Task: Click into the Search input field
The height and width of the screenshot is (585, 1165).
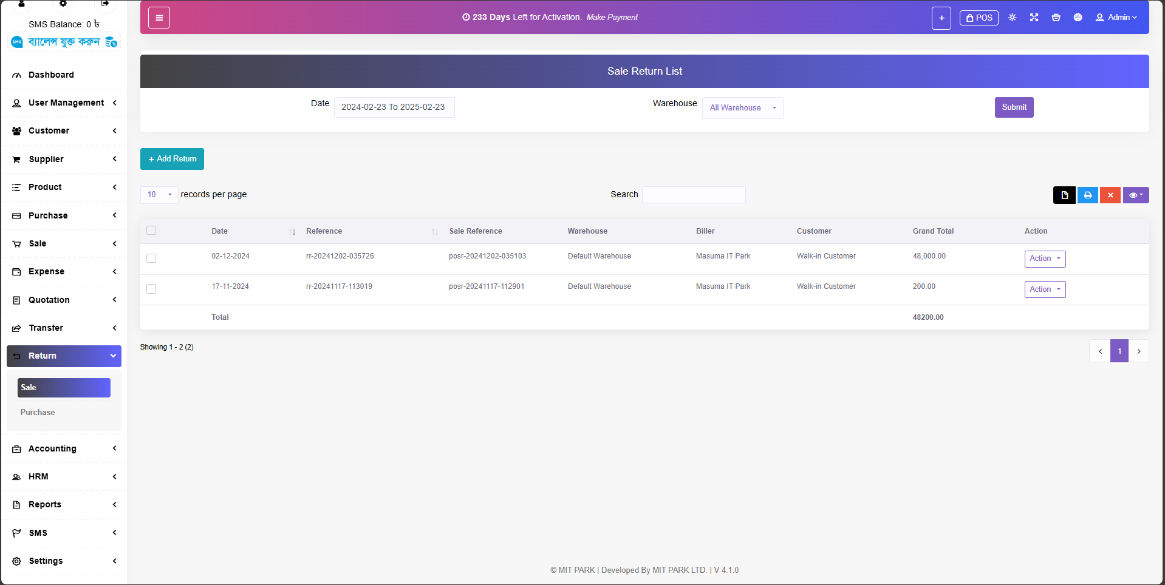Action: (694, 195)
